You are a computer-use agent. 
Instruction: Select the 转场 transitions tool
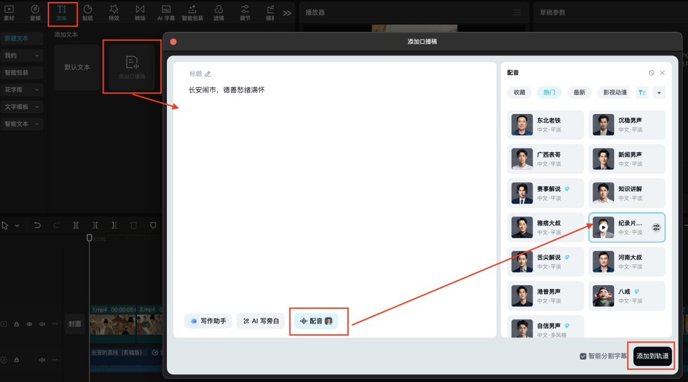[x=141, y=13]
